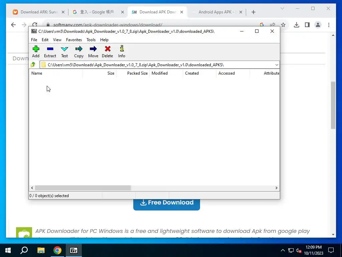342x257 pixels.
Task: Close the Download APK Downloader tab
Action: coord(182,12)
